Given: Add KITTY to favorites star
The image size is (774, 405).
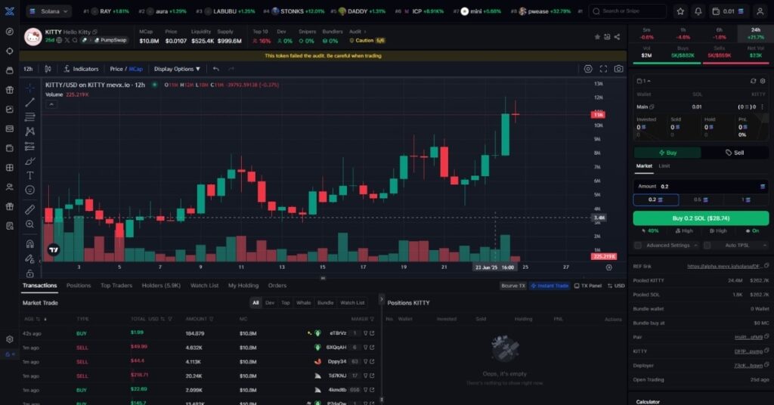Looking at the screenshot, I should pyautogui.click(x=597, y=37).
